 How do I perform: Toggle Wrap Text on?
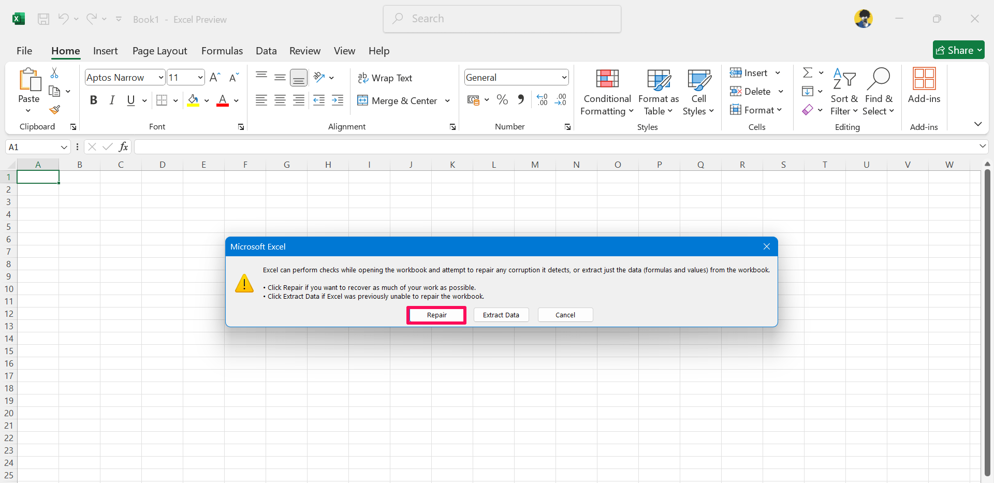[x=385, y=78]
